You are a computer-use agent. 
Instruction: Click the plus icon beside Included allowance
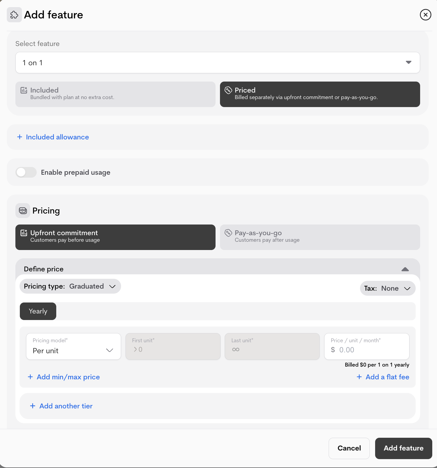click(x=20, y=137)
